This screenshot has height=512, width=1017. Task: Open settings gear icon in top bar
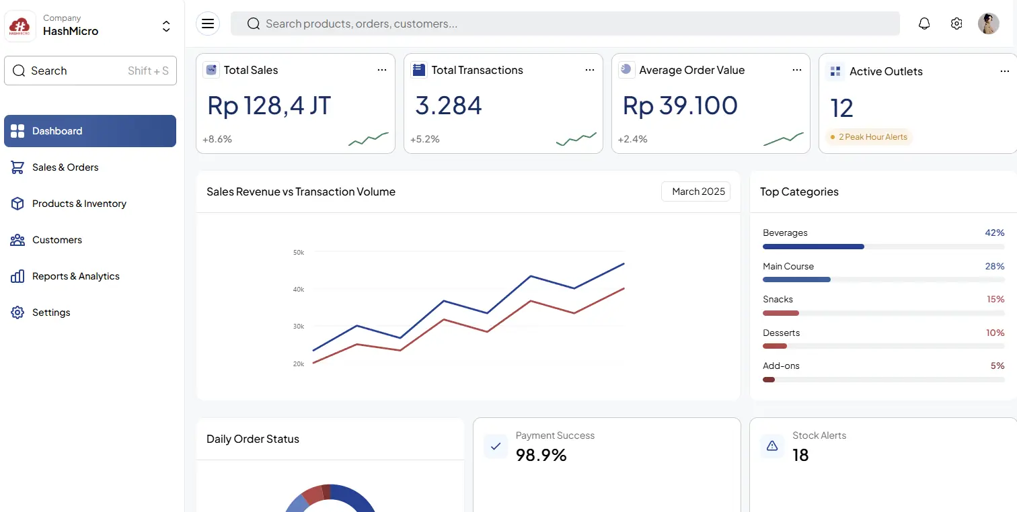(956, 24)
